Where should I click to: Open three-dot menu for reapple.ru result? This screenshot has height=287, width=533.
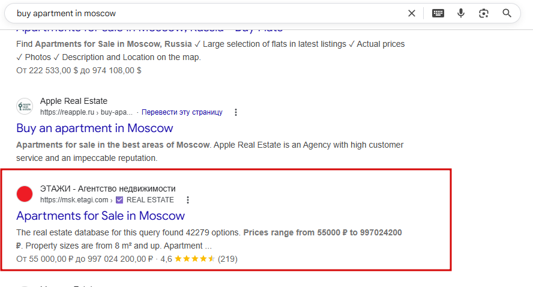coord(236,112)
